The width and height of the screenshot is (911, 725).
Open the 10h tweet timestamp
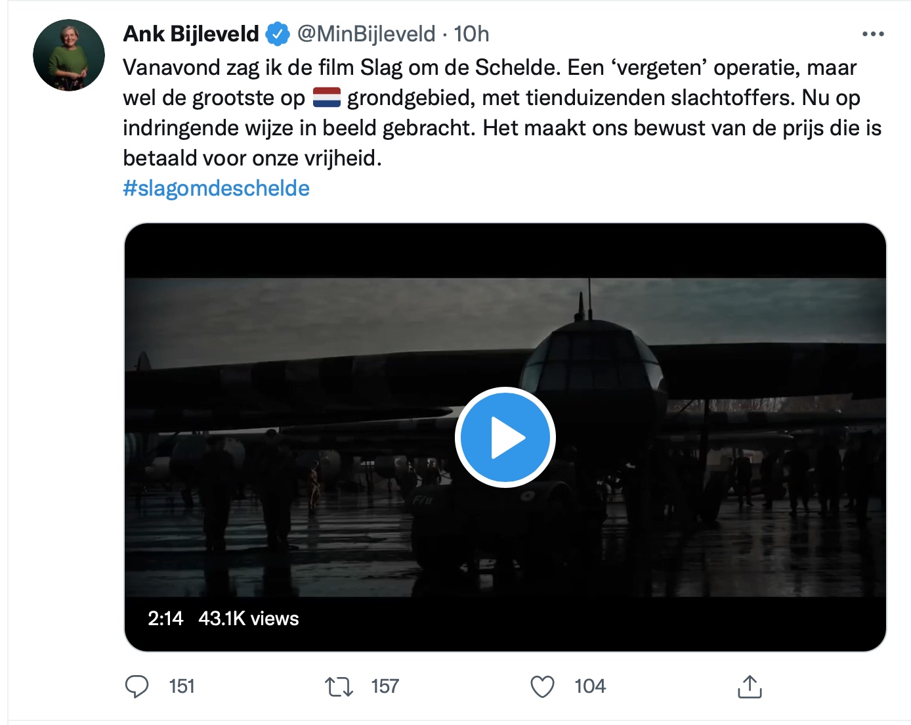[x=472, y=34]
